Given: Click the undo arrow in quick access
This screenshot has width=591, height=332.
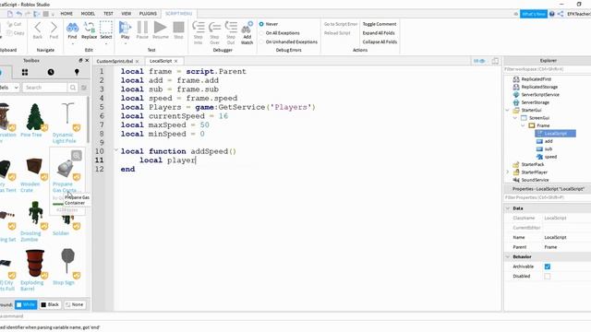Looking at the screenshot, I should [x=18, y=14].
